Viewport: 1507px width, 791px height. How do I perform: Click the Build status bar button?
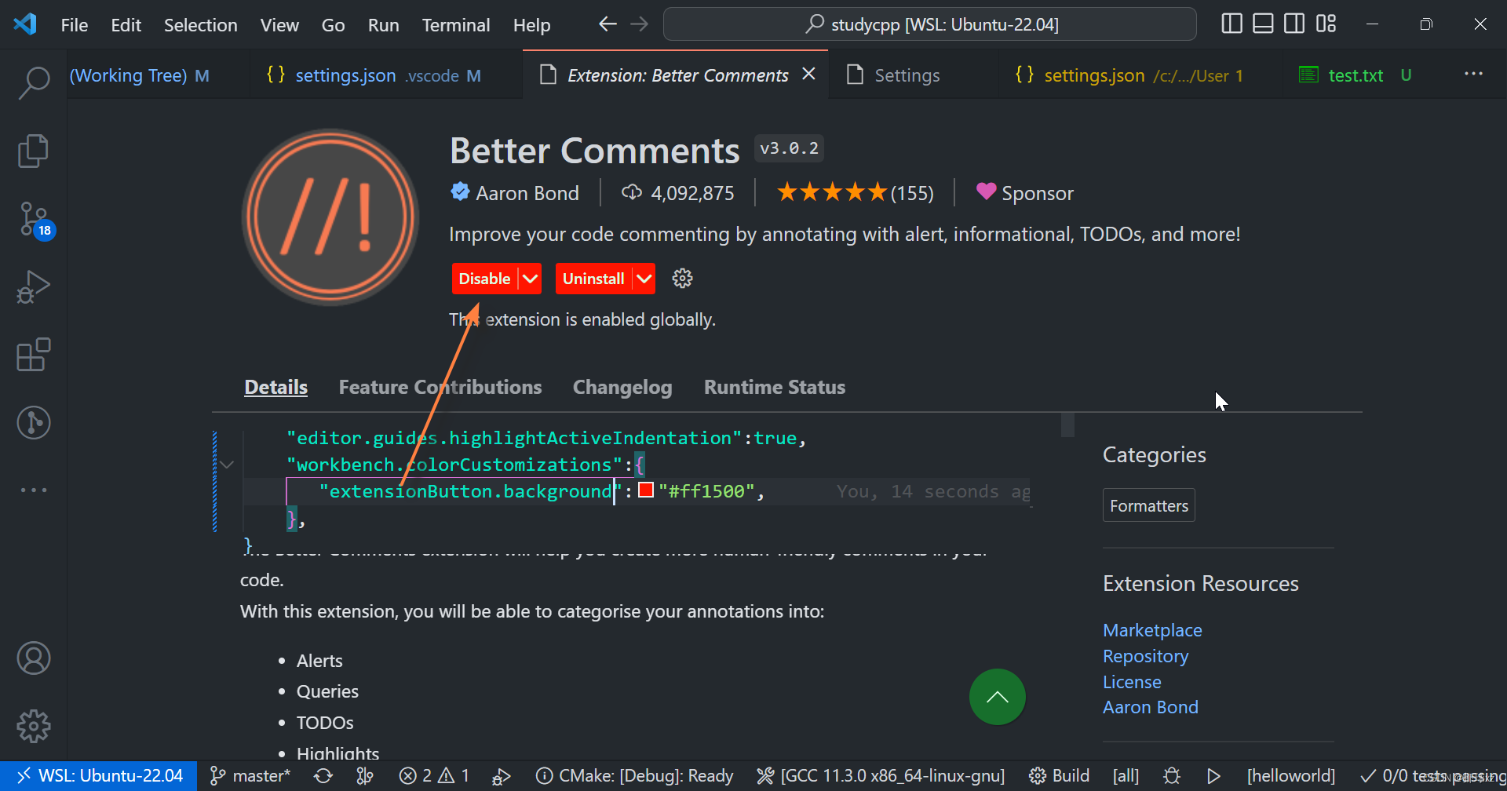(x=1060, y=776)
